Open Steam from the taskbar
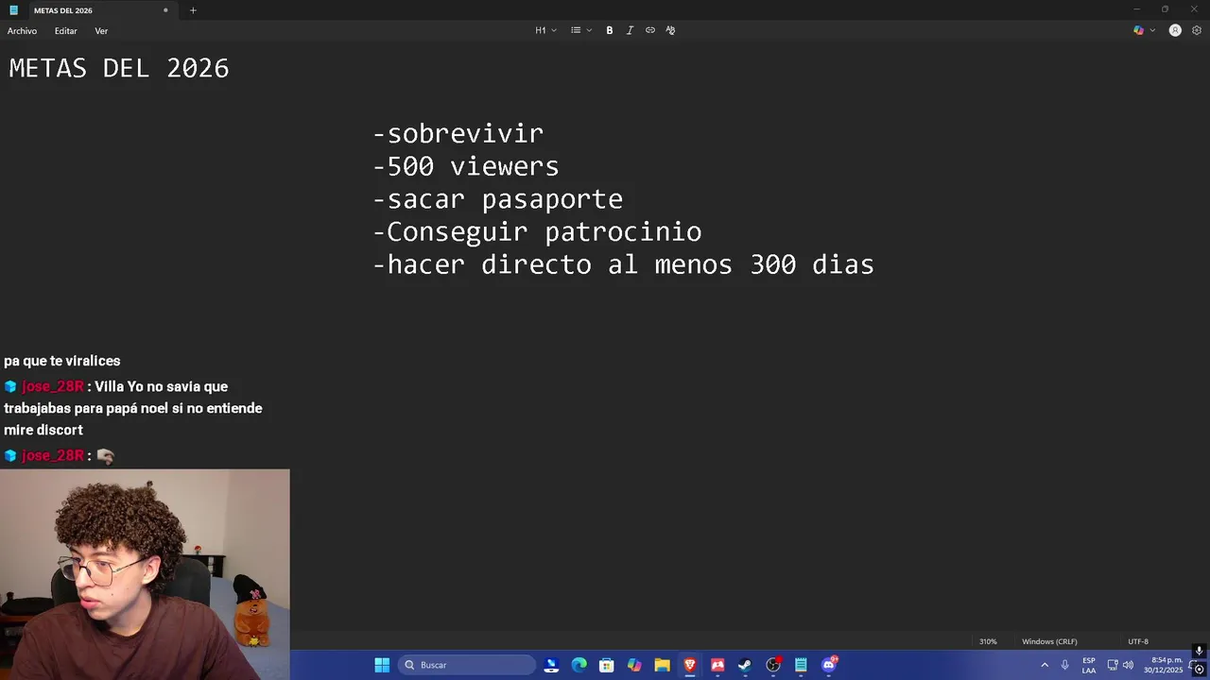Screen dimensions: 1210x680 click(745, 665)
